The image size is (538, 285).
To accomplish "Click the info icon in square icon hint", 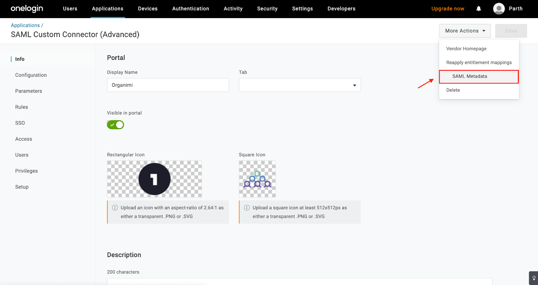I will [x=246, y=208].
